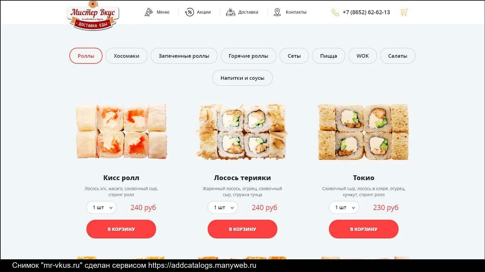The height and width of the screenshot is (272, 485).
Task: Click the phone handset icon
Action: 335,12
